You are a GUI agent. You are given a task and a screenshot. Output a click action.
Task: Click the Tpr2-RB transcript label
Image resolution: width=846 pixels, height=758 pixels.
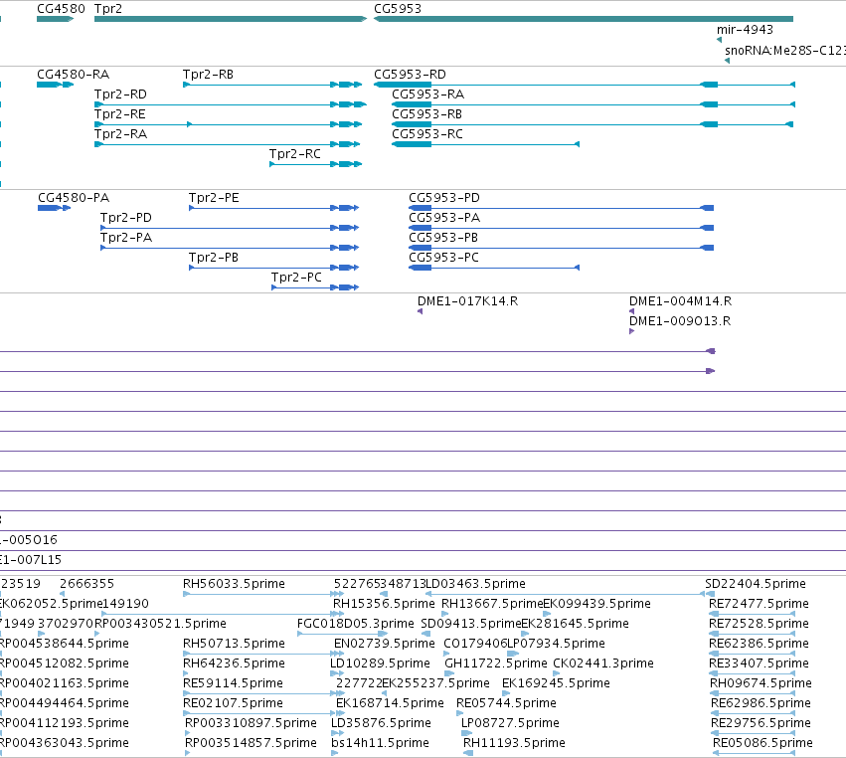pos(208,75)
